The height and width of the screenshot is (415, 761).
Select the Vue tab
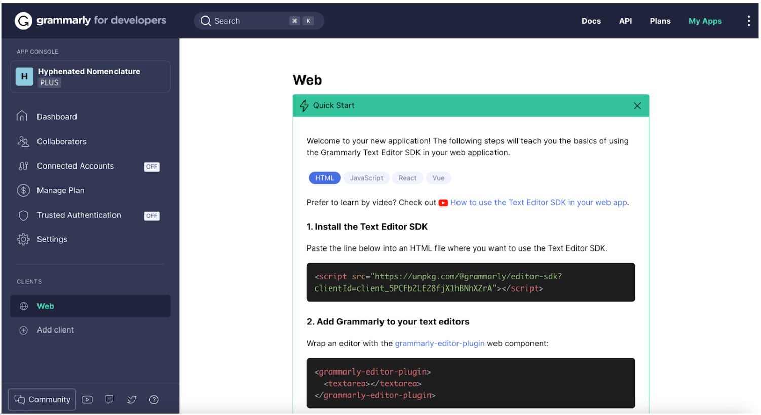[438, 178]
